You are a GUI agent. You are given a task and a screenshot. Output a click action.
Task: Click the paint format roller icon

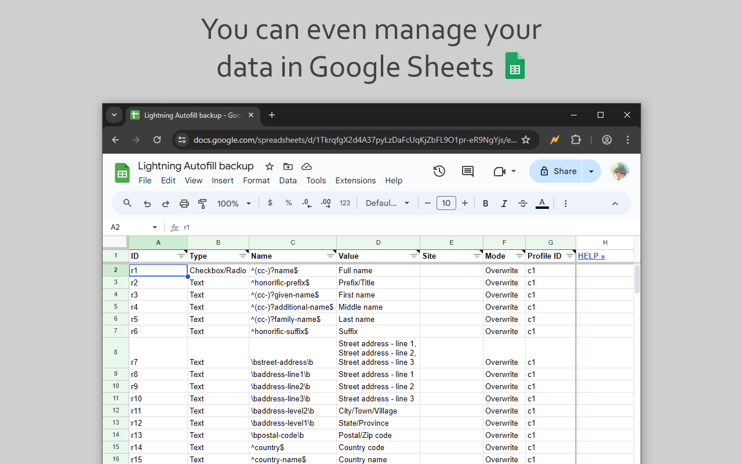202,204
